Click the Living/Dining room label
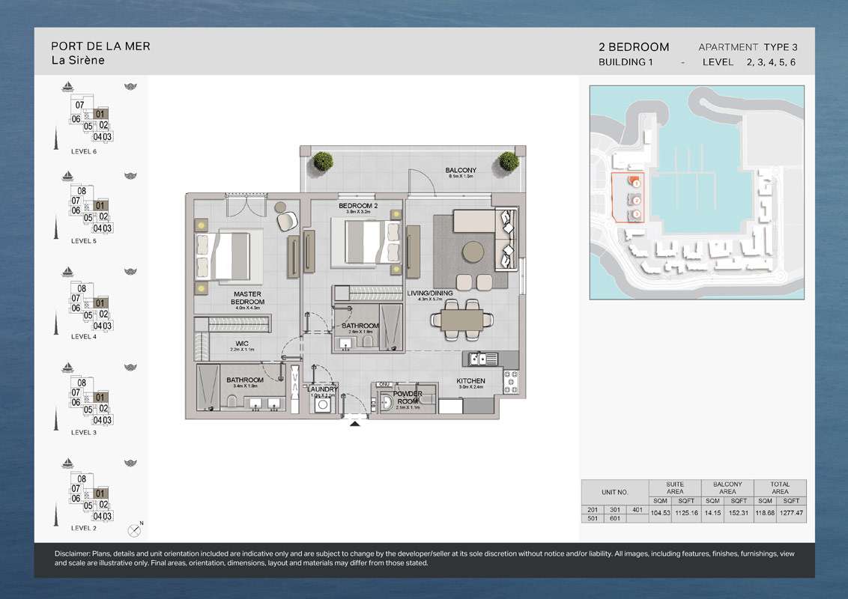848x599 pixels. [430, 294]
